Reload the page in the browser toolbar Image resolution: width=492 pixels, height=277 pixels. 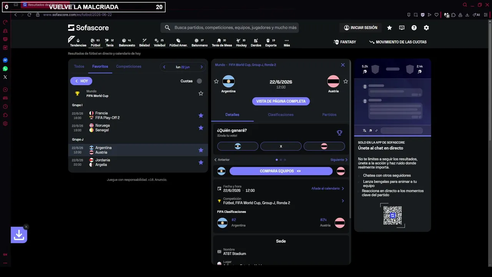pyautogui.click(x=29, y=15)
